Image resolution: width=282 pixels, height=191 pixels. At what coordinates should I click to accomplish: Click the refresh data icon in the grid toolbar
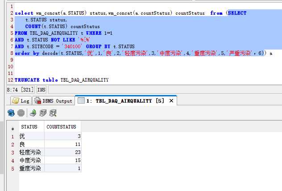point(11,113)
